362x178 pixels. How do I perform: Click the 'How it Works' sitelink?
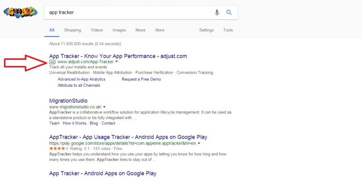[74, 123]
